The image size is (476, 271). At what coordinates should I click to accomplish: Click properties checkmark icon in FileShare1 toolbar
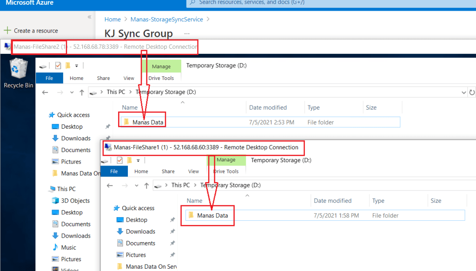point(119,160)
